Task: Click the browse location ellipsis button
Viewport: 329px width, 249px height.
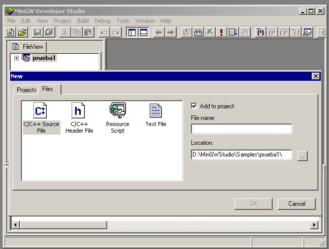Action: (x=303, y=156)
